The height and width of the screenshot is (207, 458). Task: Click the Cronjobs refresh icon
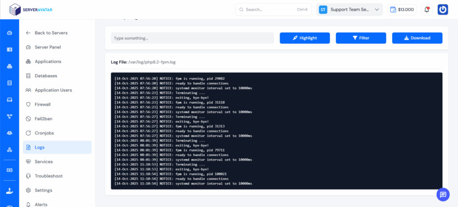click(28, 133)
